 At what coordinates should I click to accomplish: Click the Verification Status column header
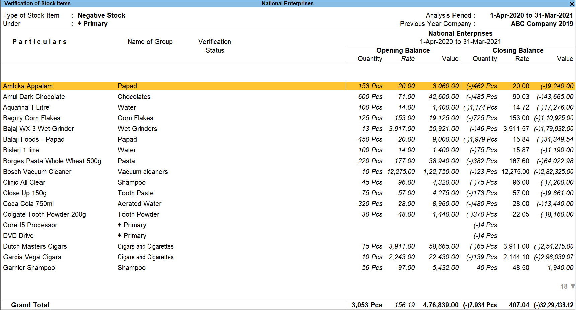215,46
